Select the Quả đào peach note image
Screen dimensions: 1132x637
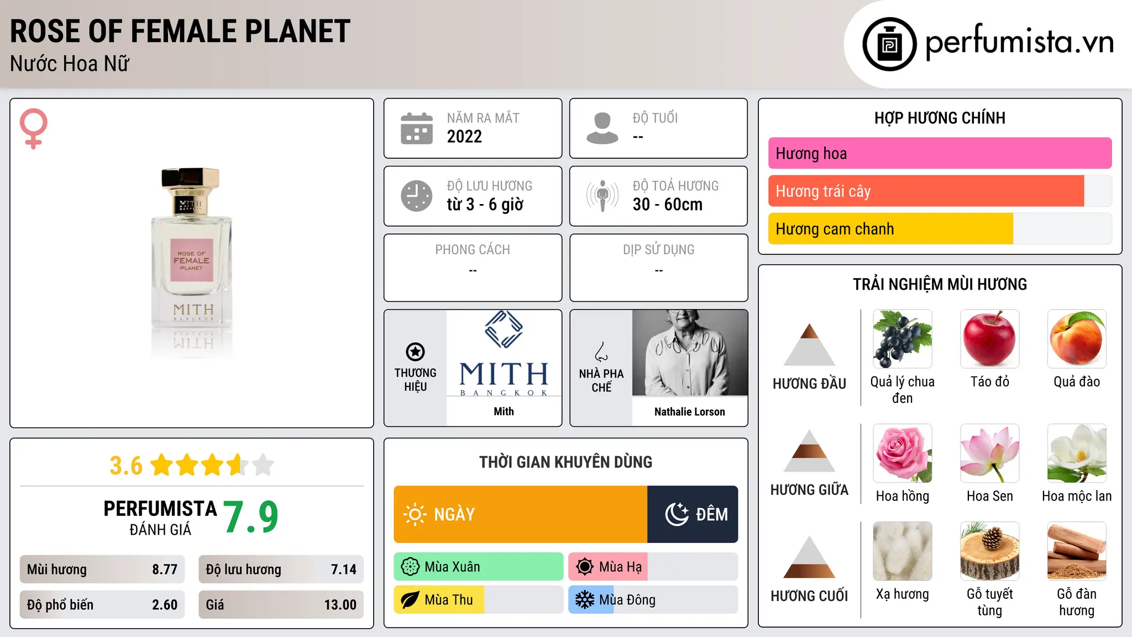[x=1077, y=339]
